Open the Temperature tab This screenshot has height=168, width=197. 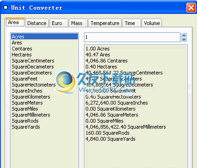point(105,23)
